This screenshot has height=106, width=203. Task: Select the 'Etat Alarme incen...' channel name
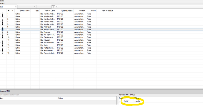coord(48,50)
